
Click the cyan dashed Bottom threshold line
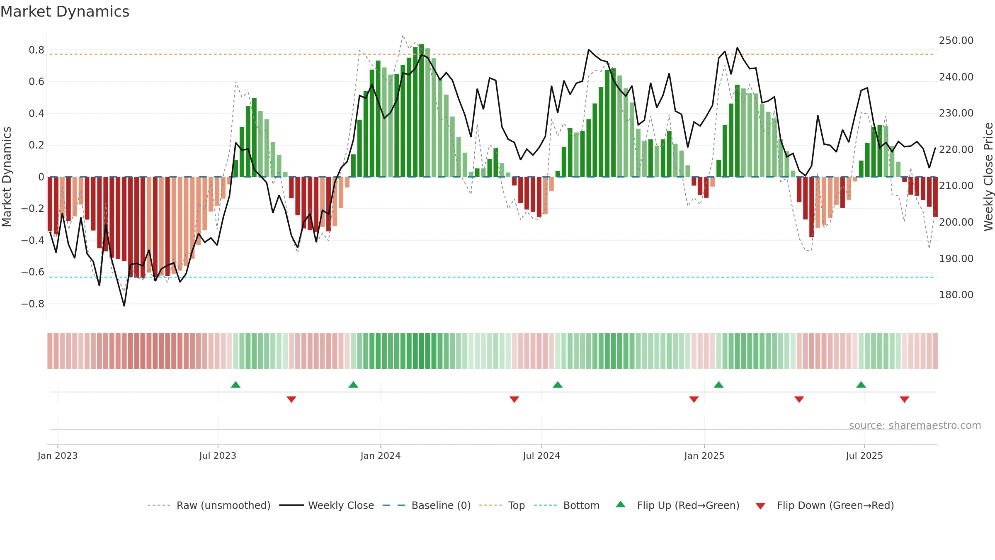(491, 277)
